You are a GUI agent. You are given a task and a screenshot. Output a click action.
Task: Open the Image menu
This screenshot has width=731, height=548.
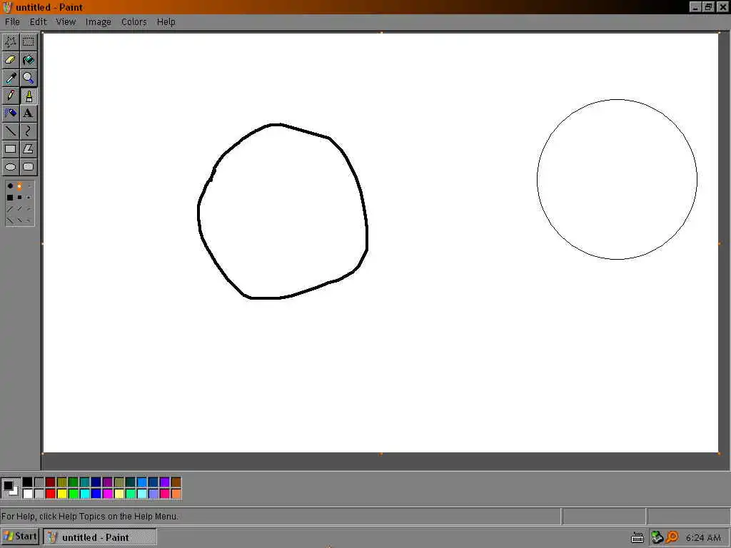point(99,22)
